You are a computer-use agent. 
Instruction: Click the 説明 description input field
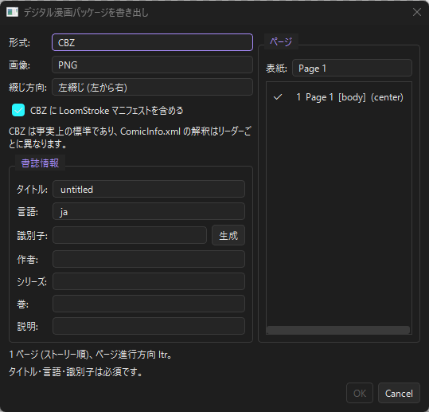pyautogui.click(x=149, y=326)
